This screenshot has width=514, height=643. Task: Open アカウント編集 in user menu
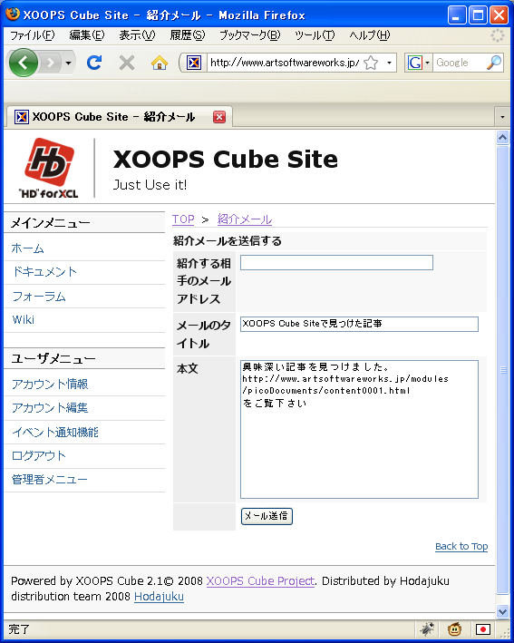coord(50,407)
